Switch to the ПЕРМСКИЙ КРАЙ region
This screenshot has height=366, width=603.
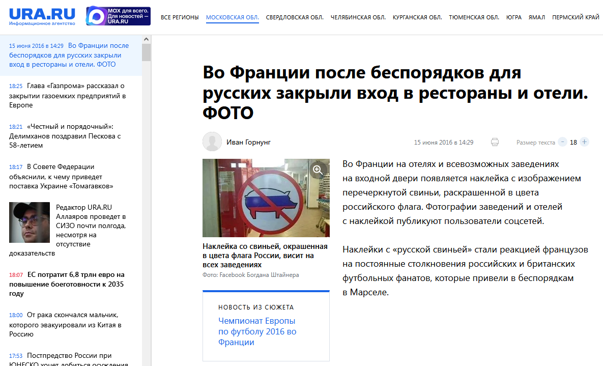pyautogui.click(x=576, y=17)
